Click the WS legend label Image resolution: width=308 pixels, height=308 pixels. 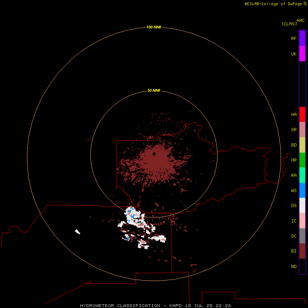tap(294, 191)
